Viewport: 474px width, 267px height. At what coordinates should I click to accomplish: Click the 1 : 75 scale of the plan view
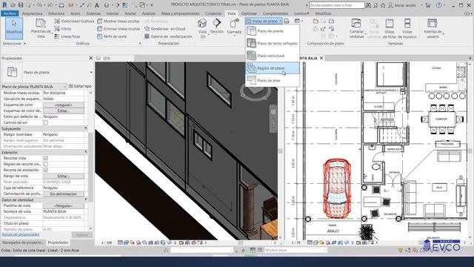point(296,243)
